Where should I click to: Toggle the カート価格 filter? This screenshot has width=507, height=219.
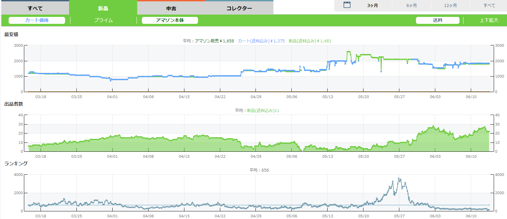[37, 20]
